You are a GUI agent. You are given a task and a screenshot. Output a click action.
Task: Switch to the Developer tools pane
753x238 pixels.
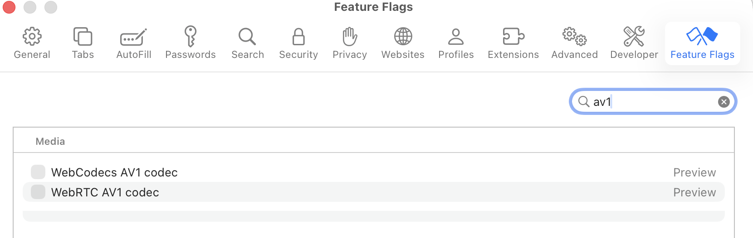tap(634, 37)
